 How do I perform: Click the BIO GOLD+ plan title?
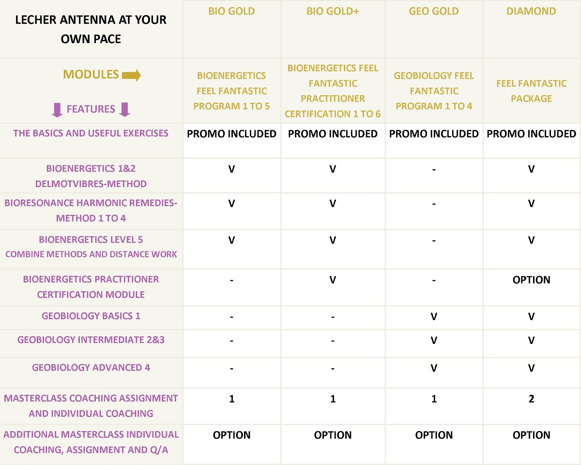(x=333, y=11)
